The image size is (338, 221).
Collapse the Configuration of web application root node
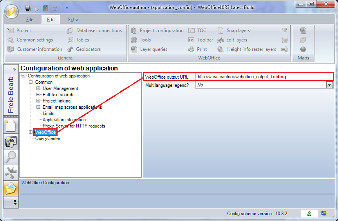click(x=23, y=76)
